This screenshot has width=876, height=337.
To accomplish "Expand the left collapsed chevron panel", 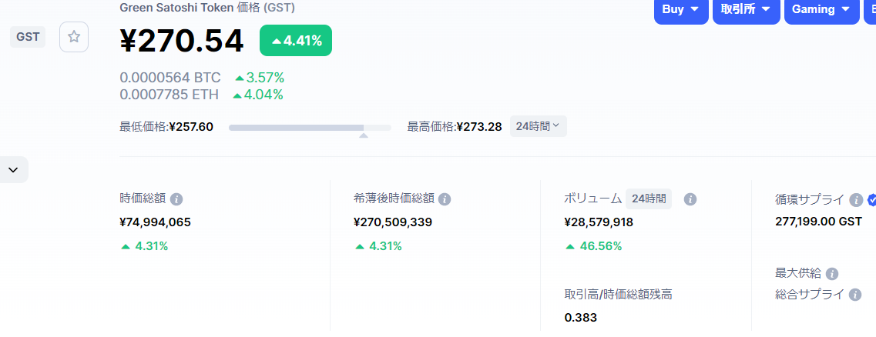I will click(13, 169).
